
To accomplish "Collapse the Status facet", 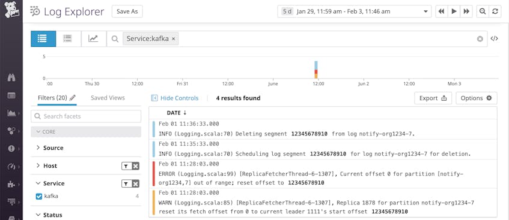I will 49,215.
